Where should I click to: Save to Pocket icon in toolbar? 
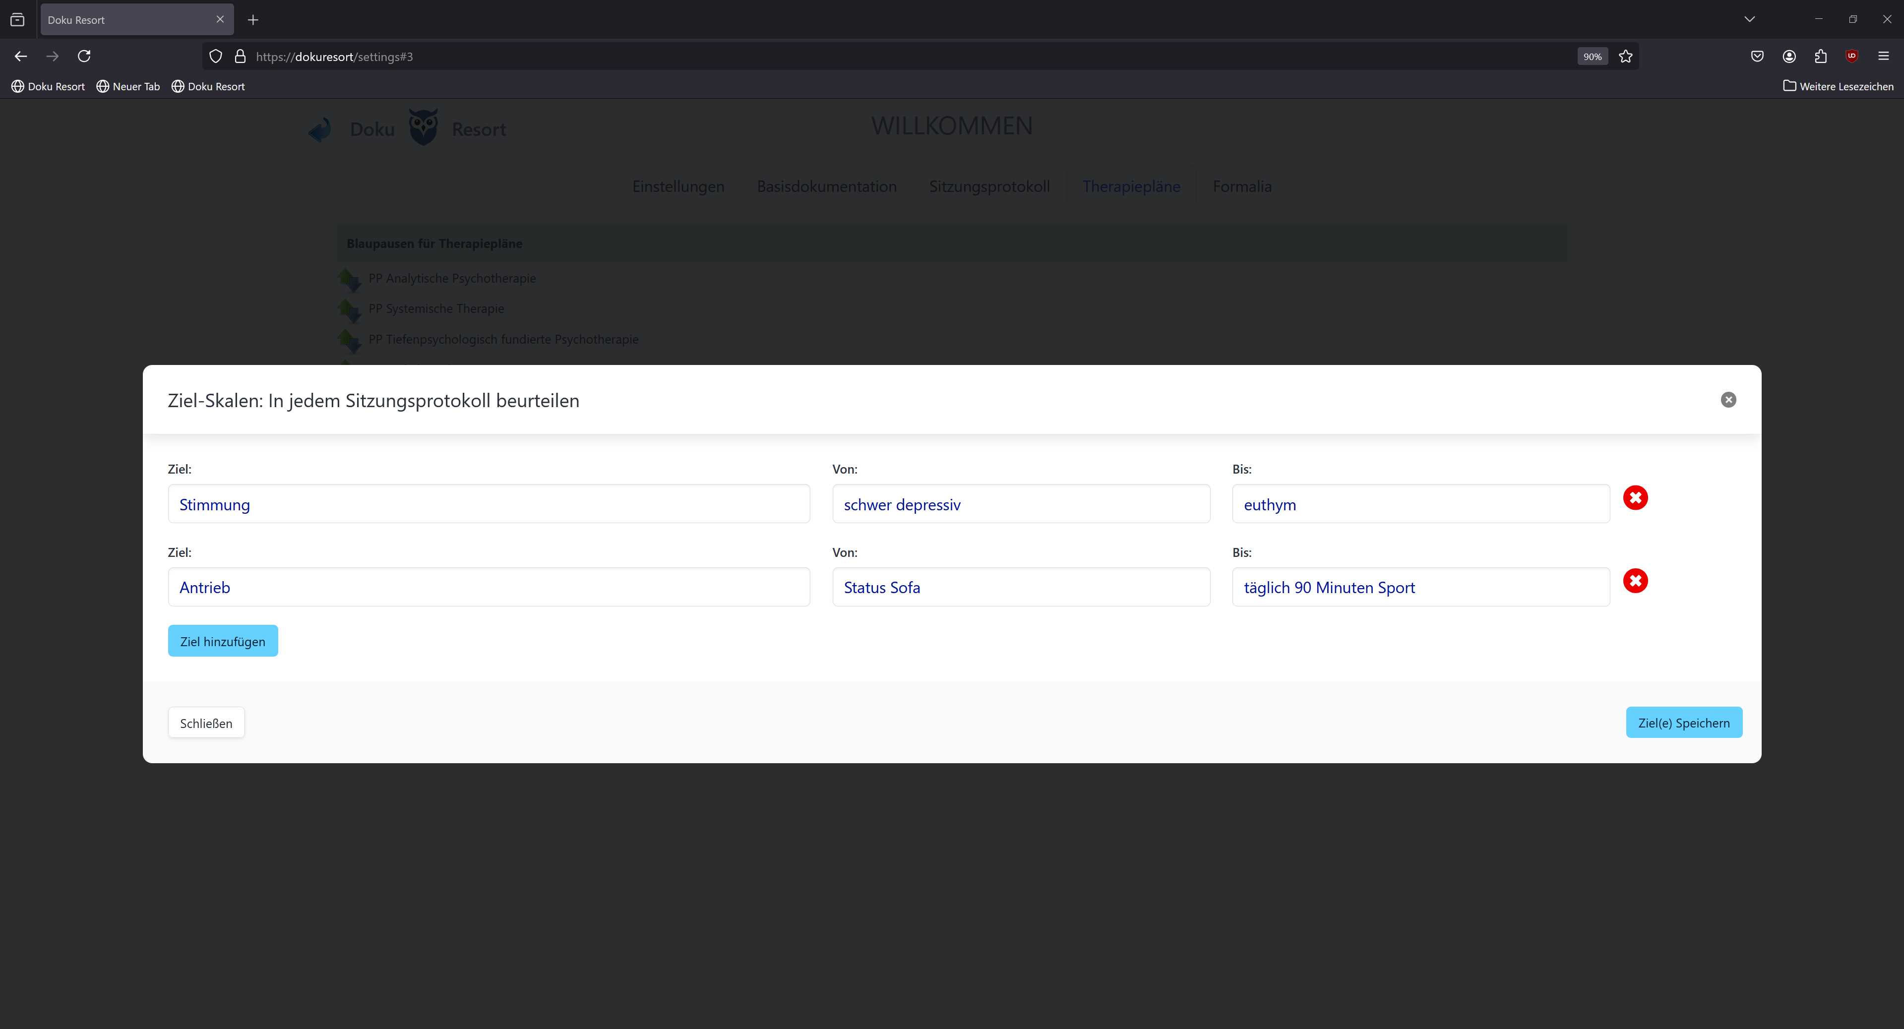[x=1757, y=56]
